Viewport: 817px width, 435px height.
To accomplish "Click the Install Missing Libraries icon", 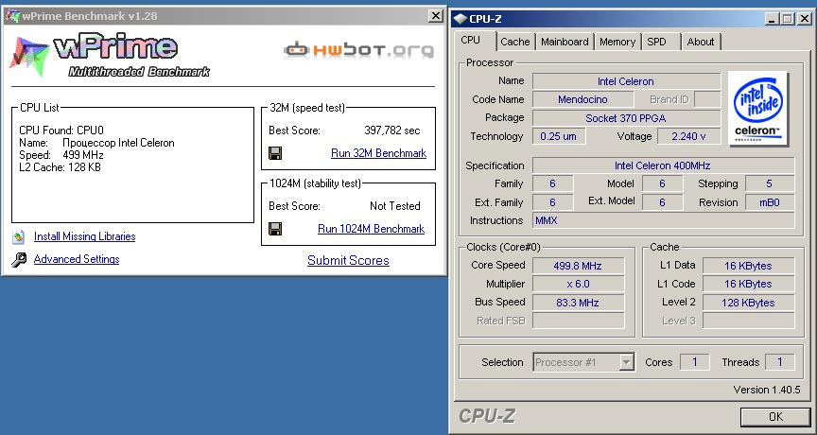I will [19, 237].
